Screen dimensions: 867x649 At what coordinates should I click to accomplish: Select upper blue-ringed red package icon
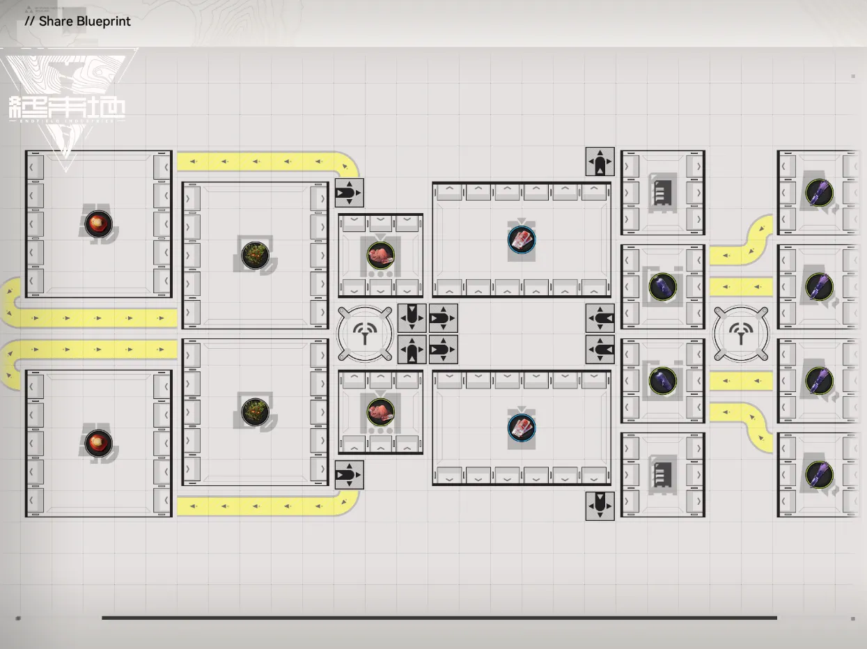[522, 240]
